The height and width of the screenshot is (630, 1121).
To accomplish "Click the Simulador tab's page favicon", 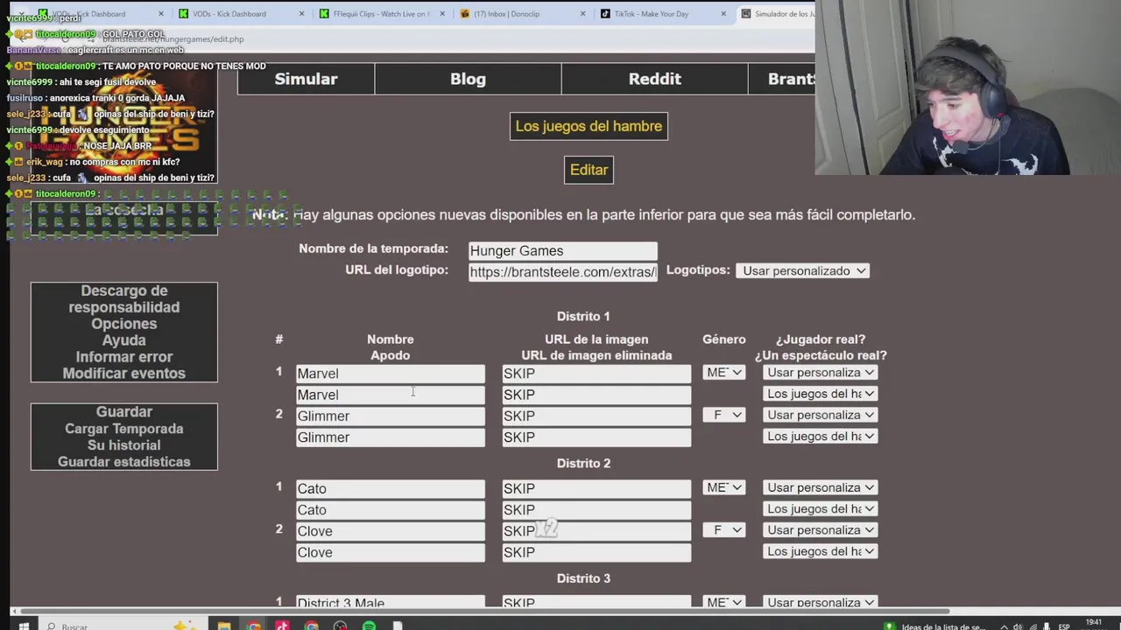I will (x=745, y=14).
